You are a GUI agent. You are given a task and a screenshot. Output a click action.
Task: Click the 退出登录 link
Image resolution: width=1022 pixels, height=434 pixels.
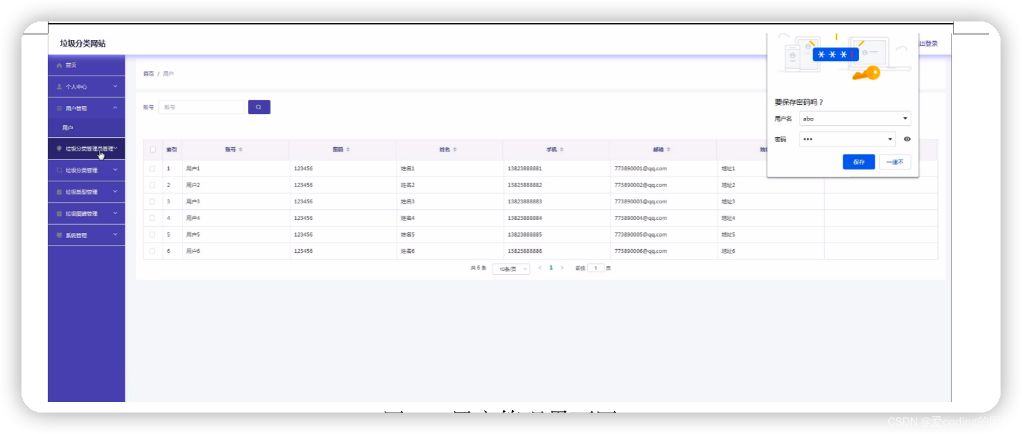928,44
